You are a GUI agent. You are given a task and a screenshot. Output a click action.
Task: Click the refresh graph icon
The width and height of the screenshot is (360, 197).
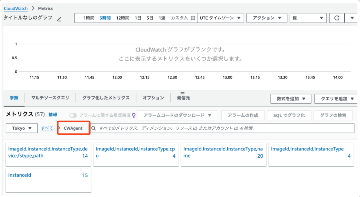point(337,18)
